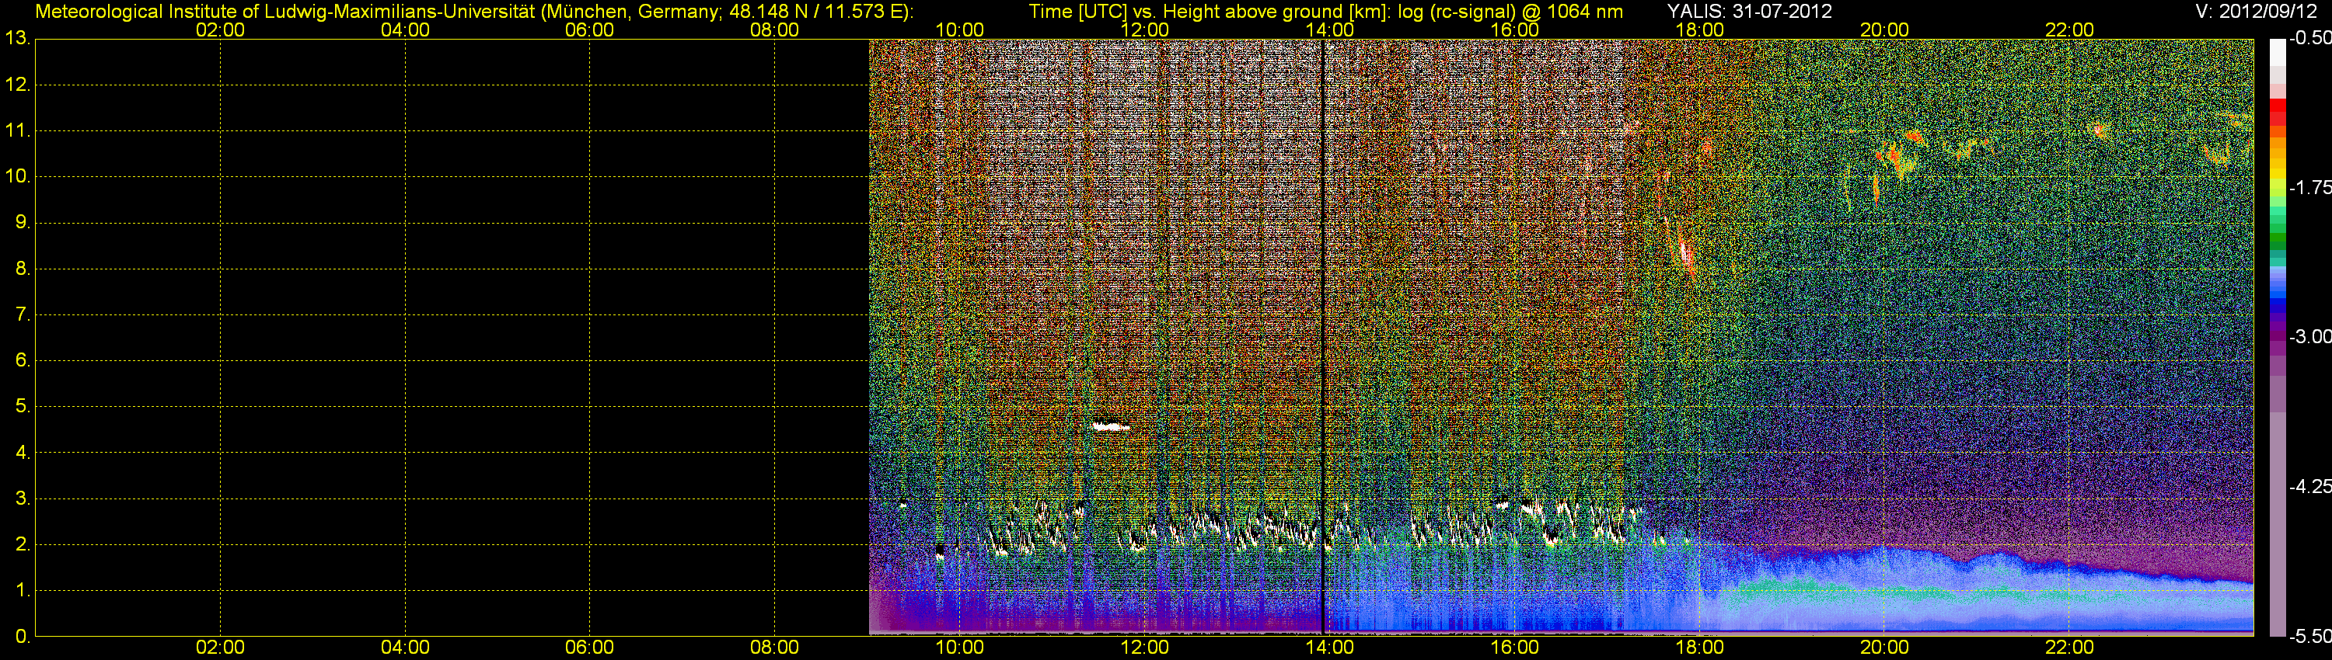Click the 02:00 label on the bottom time axis
Image resolution: width=2332 pixels, height=660 pixels.
(x=220, y=648)
